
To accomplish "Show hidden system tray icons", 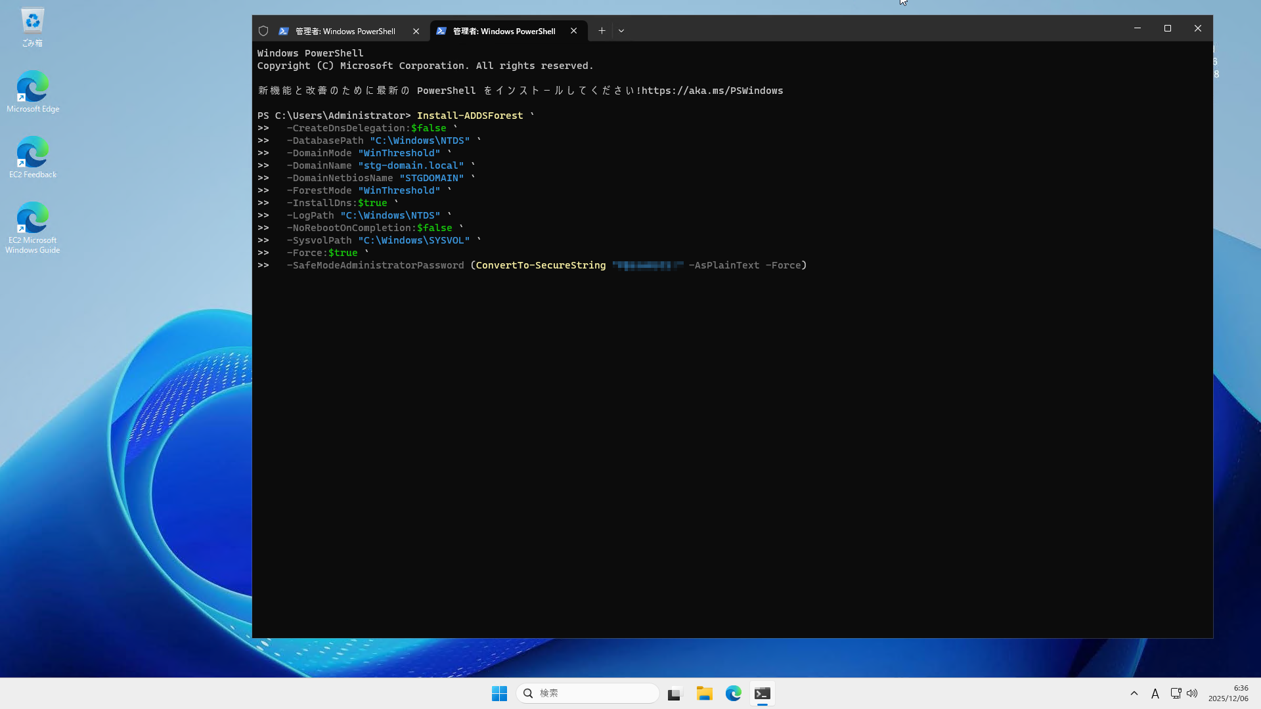I will [x=1134, y=693].
